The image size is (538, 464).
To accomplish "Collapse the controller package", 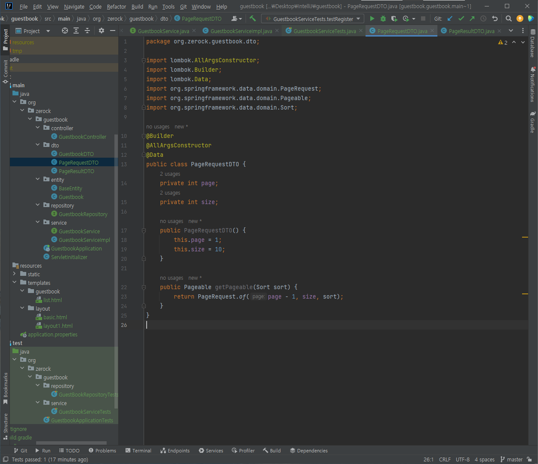I will click(x=38, y=128).
